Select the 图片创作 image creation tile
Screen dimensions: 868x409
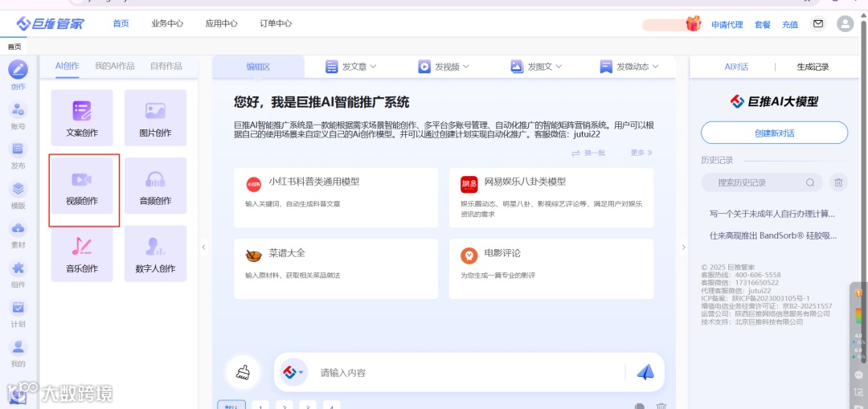[x=156, y=118]
